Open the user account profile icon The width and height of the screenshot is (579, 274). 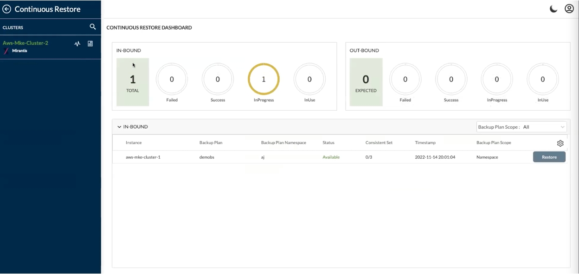[x=569, y=9]
